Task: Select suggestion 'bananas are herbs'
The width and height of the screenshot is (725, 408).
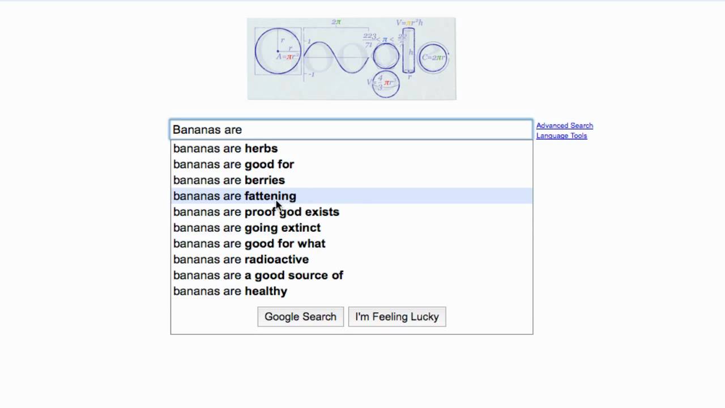Action: coord(225,148)
